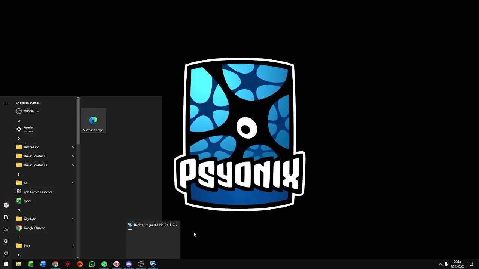The width and height of the screenshot is (479, 269).
Task: Expand the Java folder chevron
Action: 73,246
